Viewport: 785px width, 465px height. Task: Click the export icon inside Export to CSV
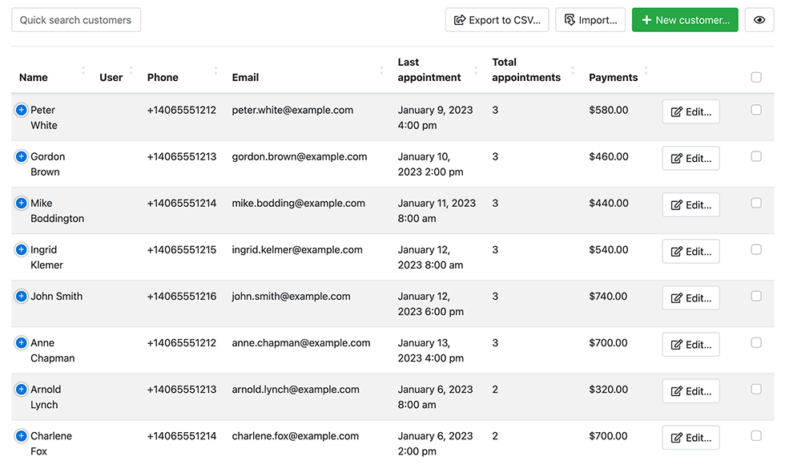pyautogui.click(x=461, y=19)
